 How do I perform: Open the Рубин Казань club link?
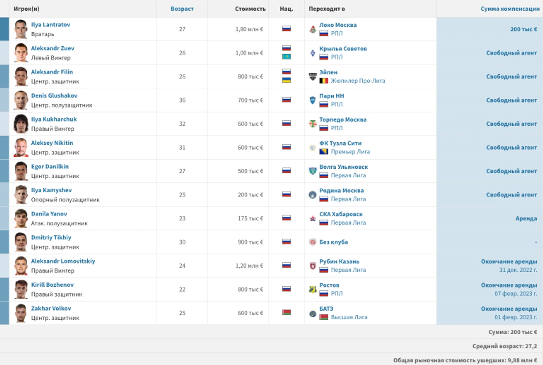tap(339, 261)
